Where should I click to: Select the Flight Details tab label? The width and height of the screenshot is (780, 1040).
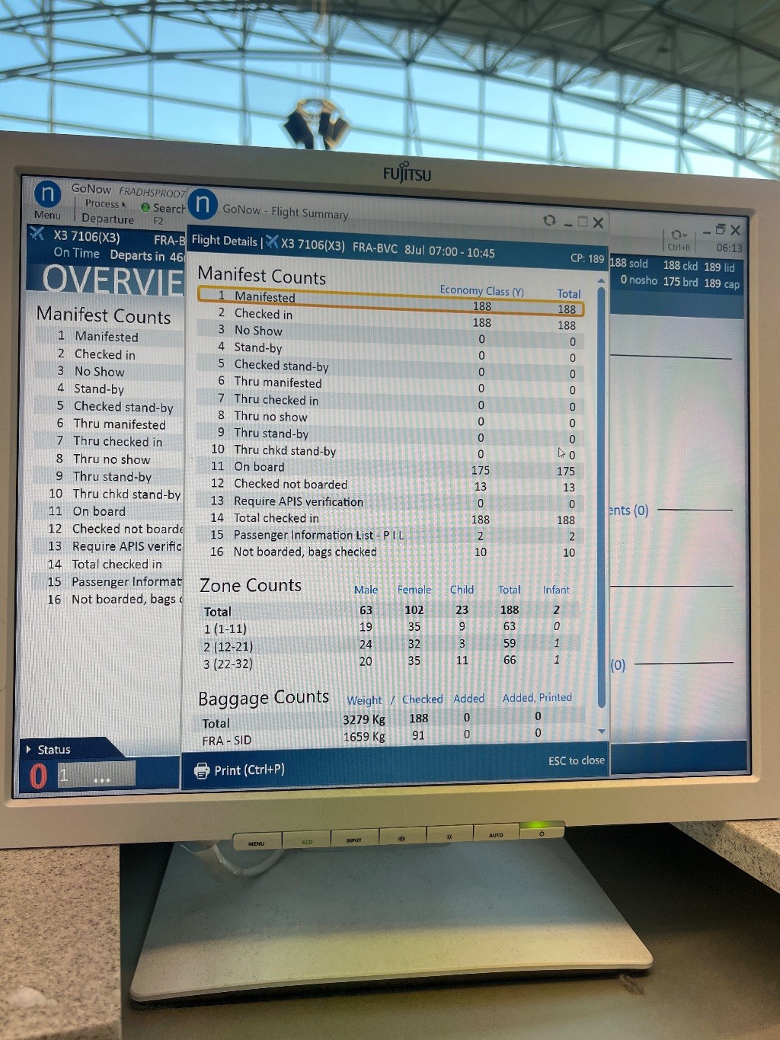(224, 241)
